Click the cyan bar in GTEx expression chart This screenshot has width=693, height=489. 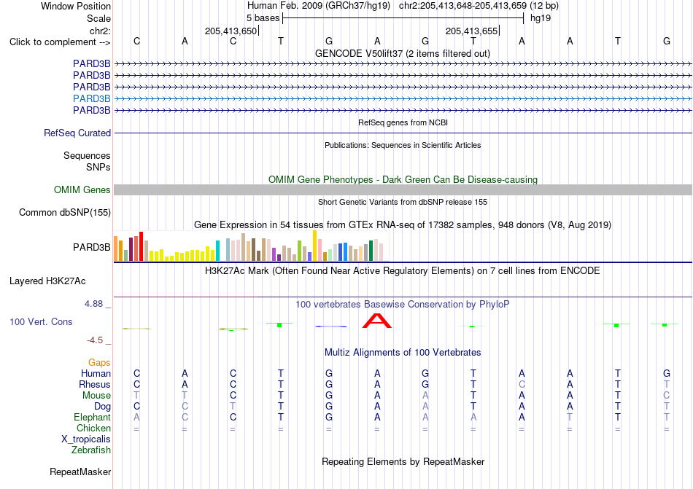click(x=217, y=251)
